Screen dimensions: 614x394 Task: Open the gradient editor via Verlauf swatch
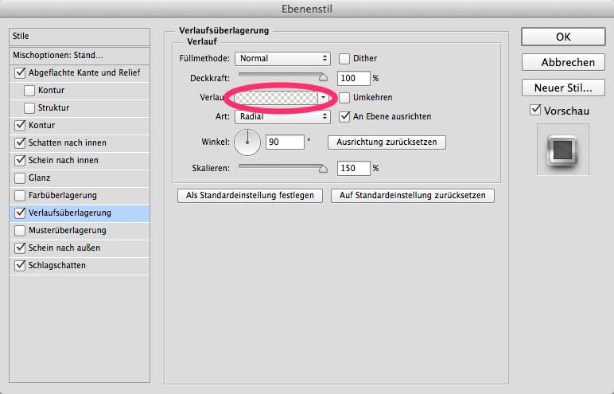coord(276,98)
